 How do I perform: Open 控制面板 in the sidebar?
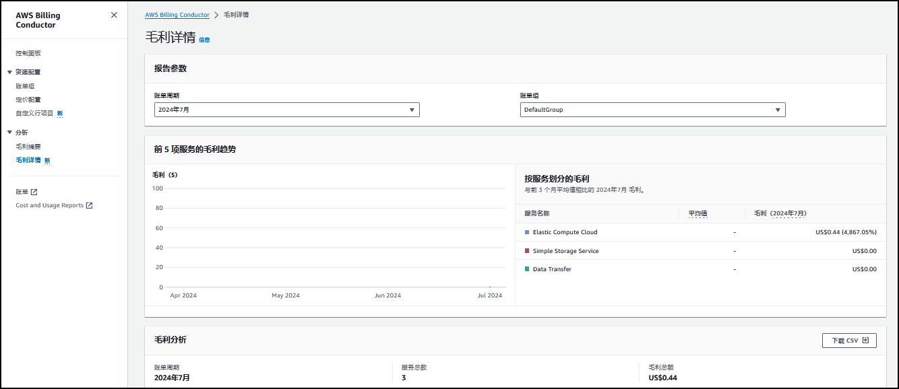[x=28, y=53]
